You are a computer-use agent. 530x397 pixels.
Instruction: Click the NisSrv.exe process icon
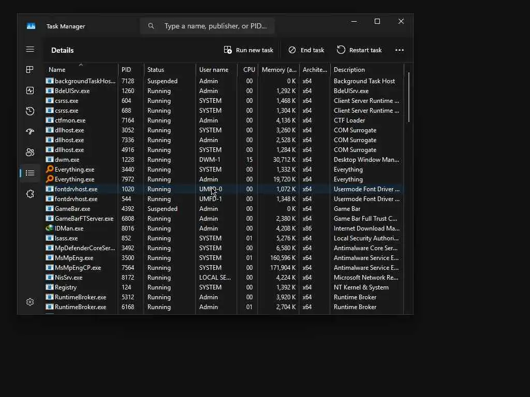[50, 277]
